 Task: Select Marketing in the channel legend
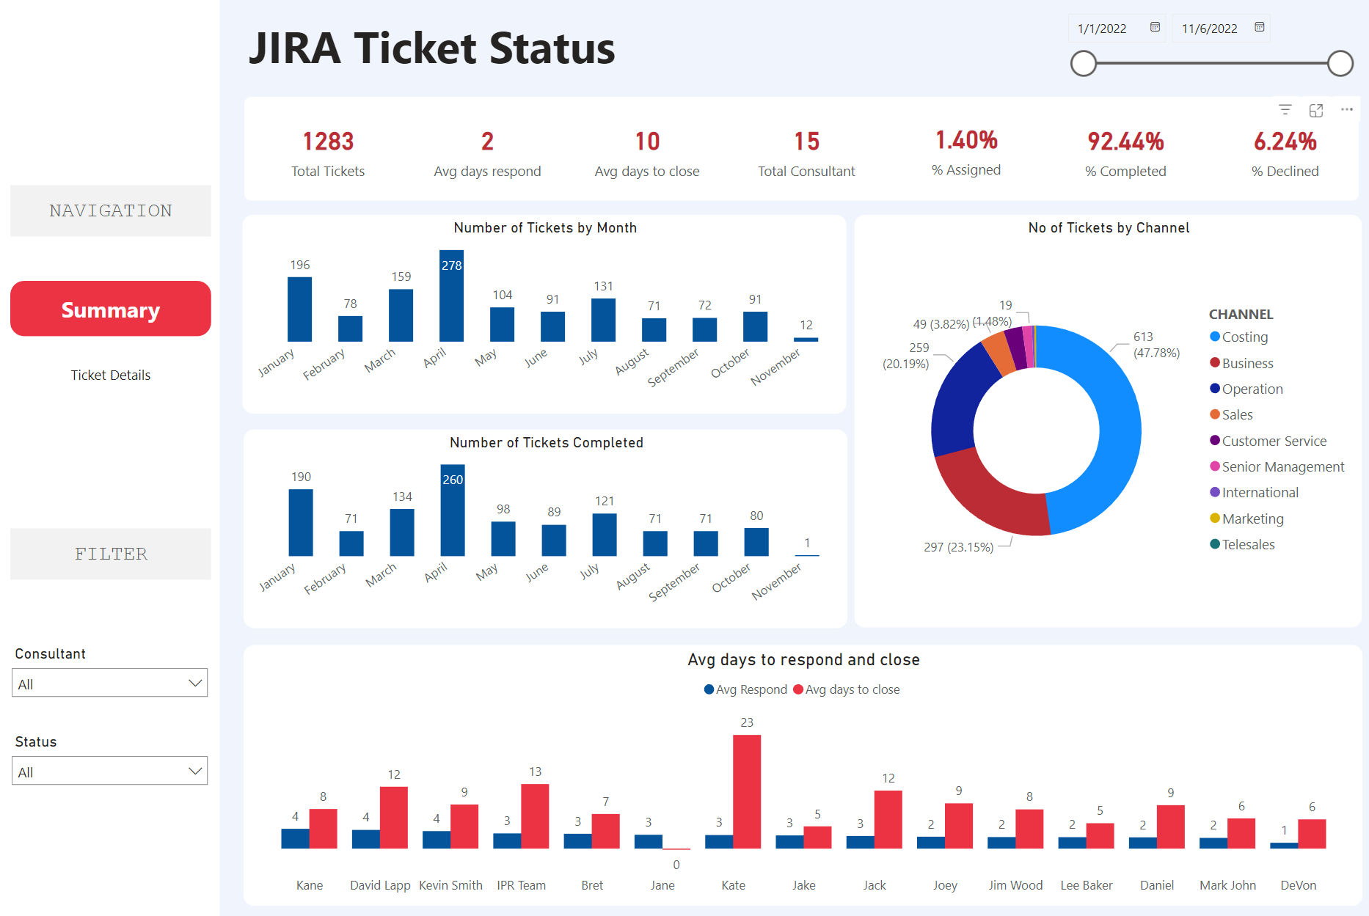click(x=1247, y=519)
